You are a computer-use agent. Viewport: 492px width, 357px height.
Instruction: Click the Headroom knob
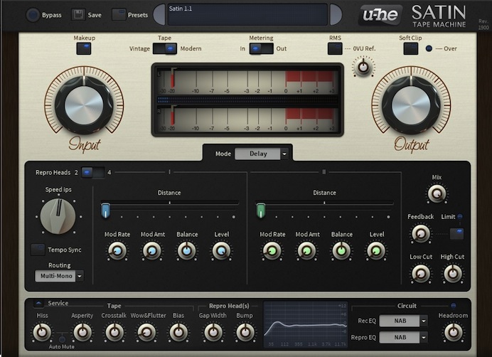point(454,332)
